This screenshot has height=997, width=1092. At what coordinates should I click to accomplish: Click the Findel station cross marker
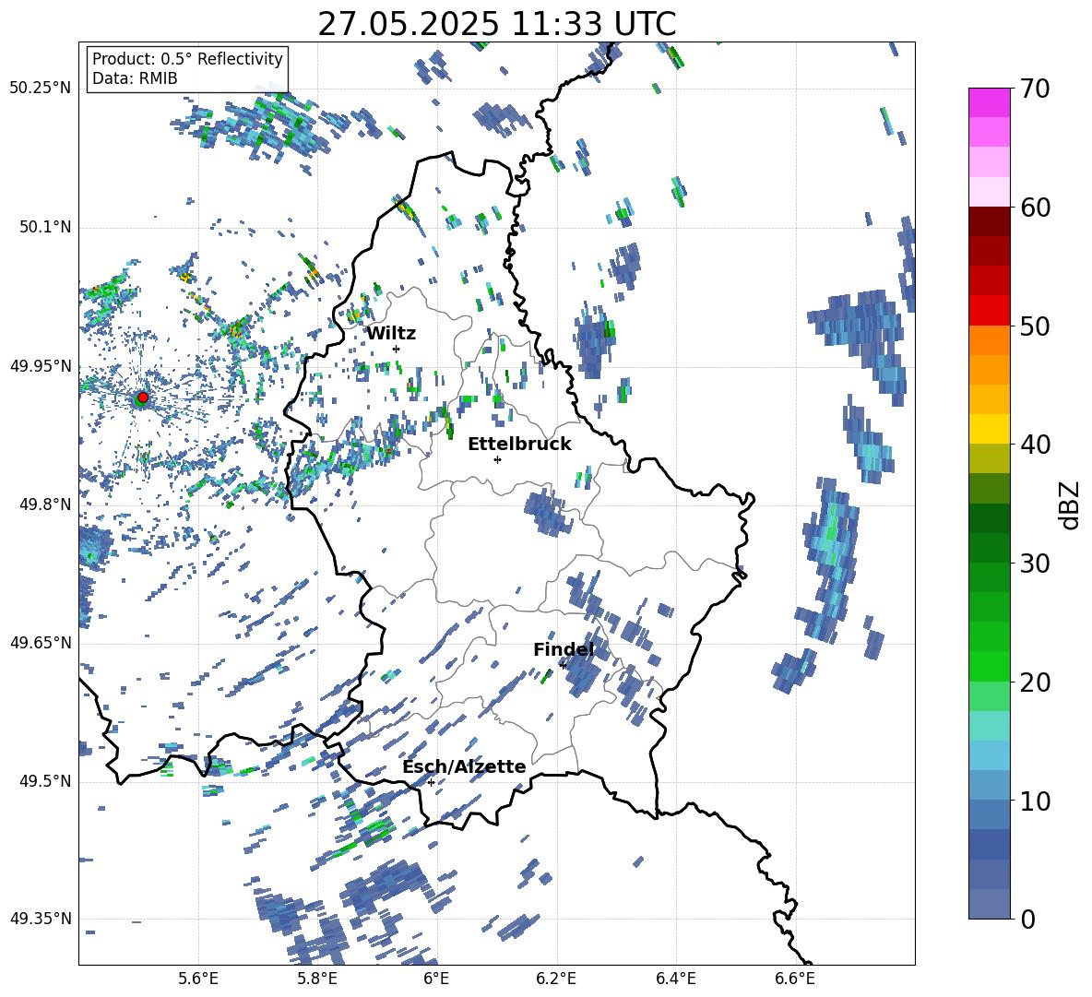(x=563, y=666)
